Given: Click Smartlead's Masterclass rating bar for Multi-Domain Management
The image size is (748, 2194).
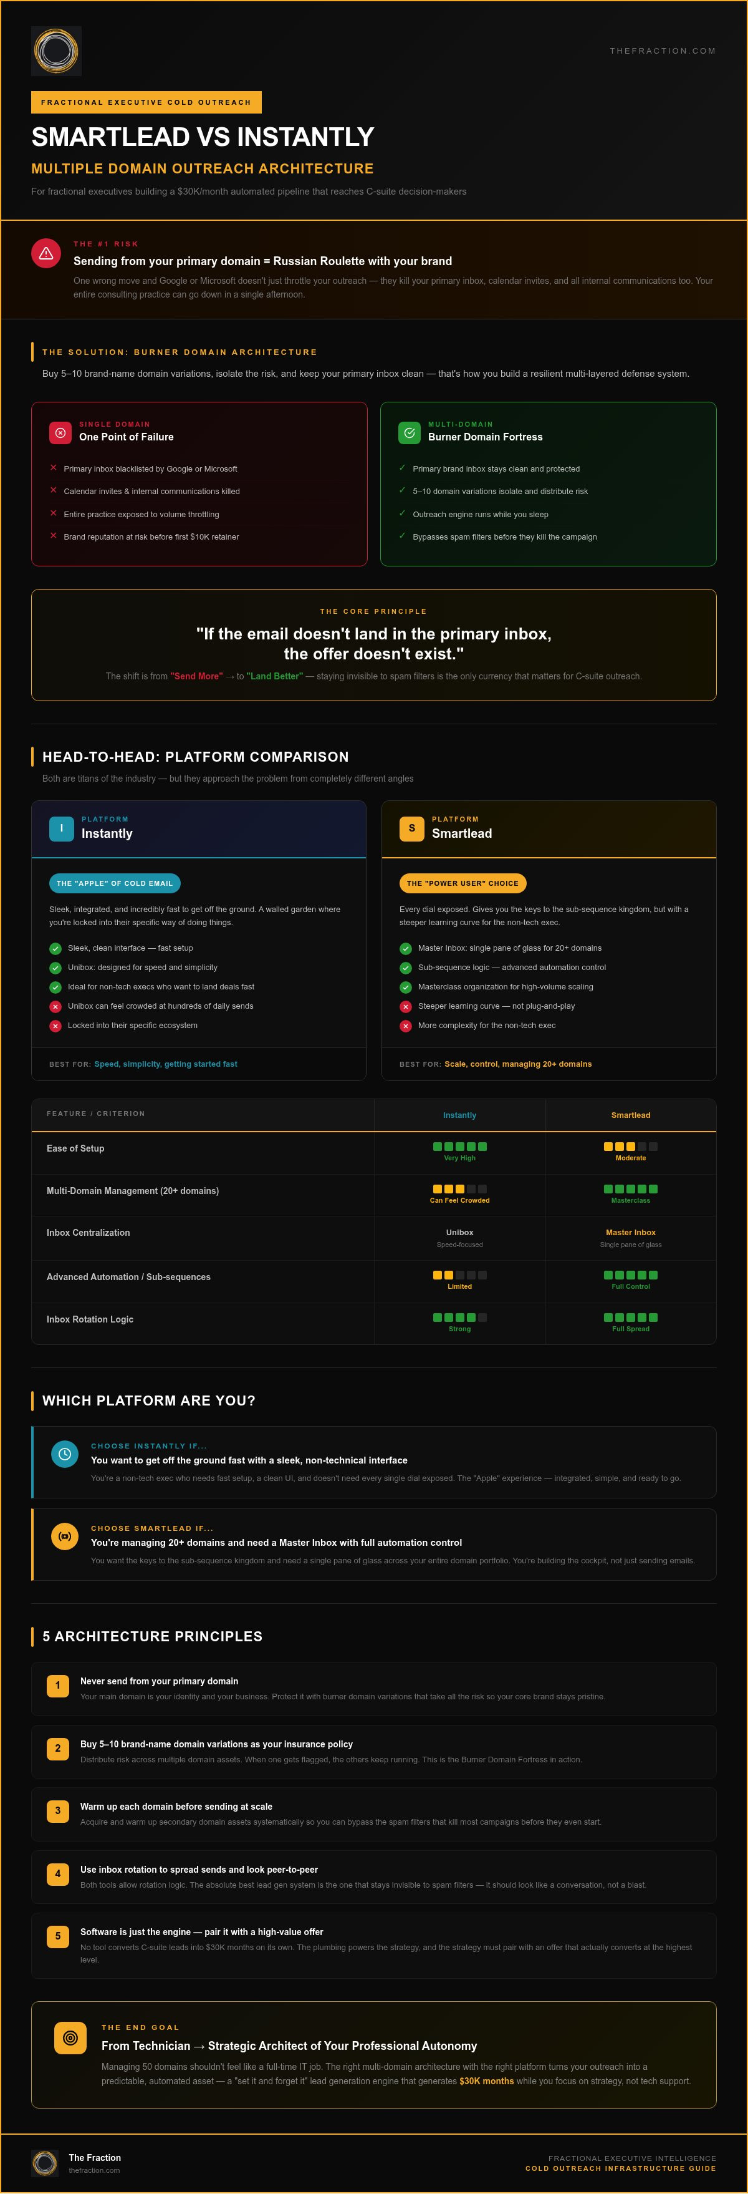Looking at the screenshot, I should pos(631,1189).
